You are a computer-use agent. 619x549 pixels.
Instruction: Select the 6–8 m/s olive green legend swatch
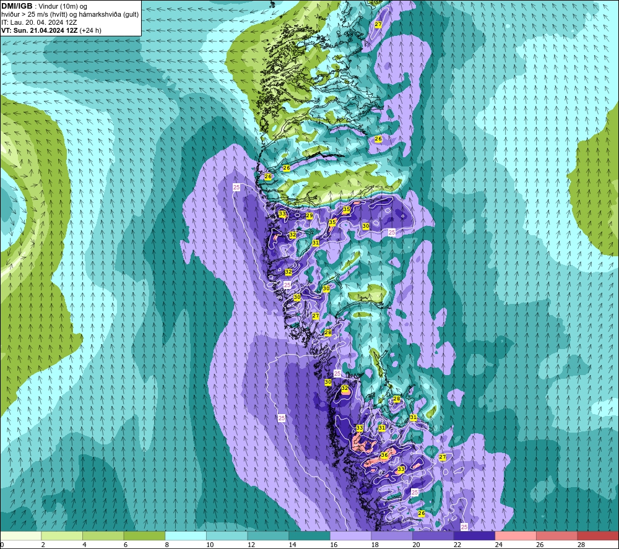[144, 536]
